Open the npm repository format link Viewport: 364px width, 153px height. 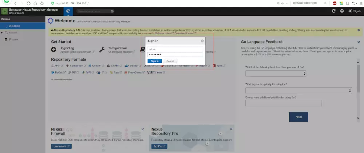(x=219, y=66)
